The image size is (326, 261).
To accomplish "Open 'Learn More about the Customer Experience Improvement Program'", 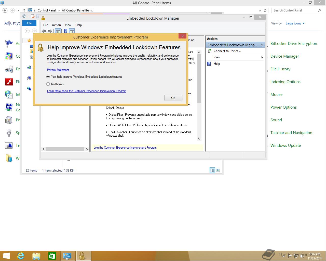I will pos(87,91).
